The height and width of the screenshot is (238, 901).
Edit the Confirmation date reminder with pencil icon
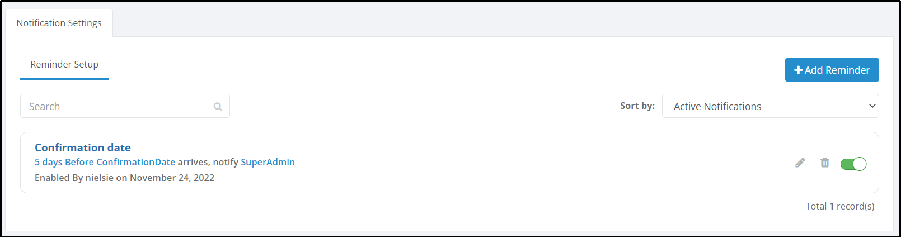tap(800, 163)
